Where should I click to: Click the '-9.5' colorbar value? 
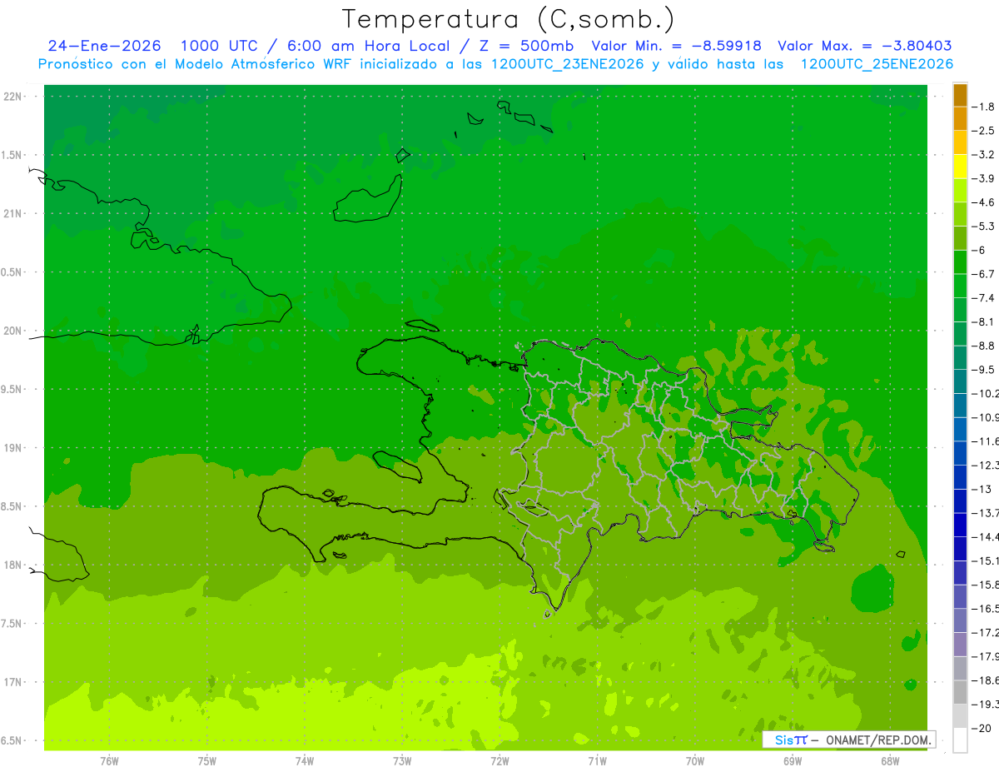[983, 370]
